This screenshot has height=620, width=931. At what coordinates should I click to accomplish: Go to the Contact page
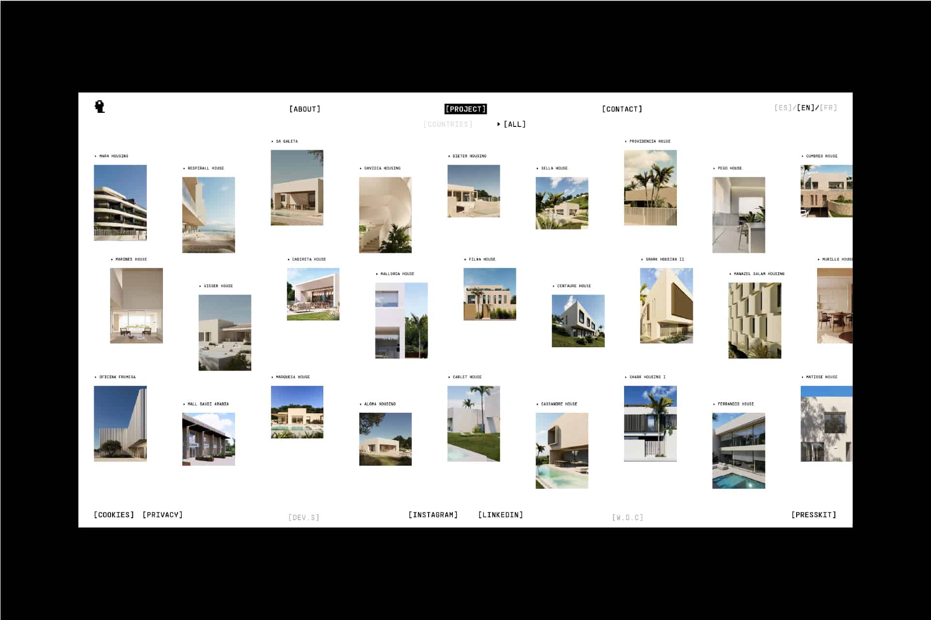[622, 109]
